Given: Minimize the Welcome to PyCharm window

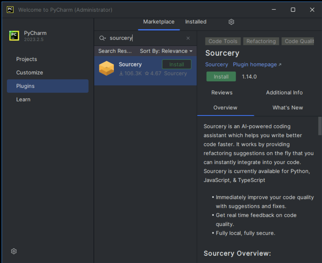Looking at the screenshot, I should point(274,10).
